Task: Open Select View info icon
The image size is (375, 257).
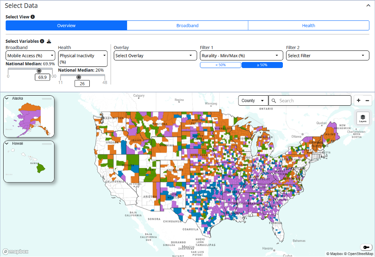Action: pos(33,17)
